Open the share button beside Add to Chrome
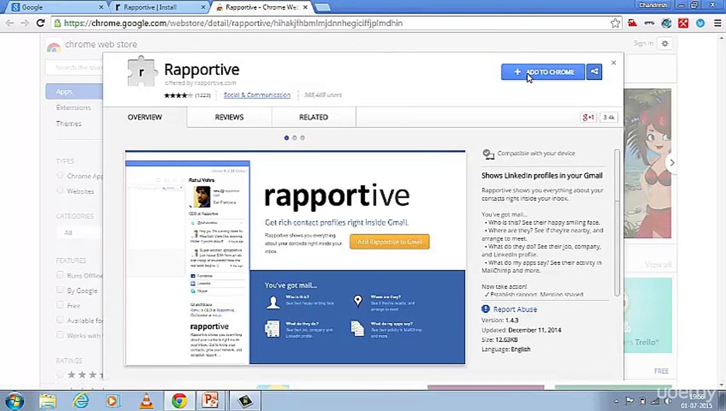Image resolution: width=726 pixels, height=411 pixels. pos(594,72)
